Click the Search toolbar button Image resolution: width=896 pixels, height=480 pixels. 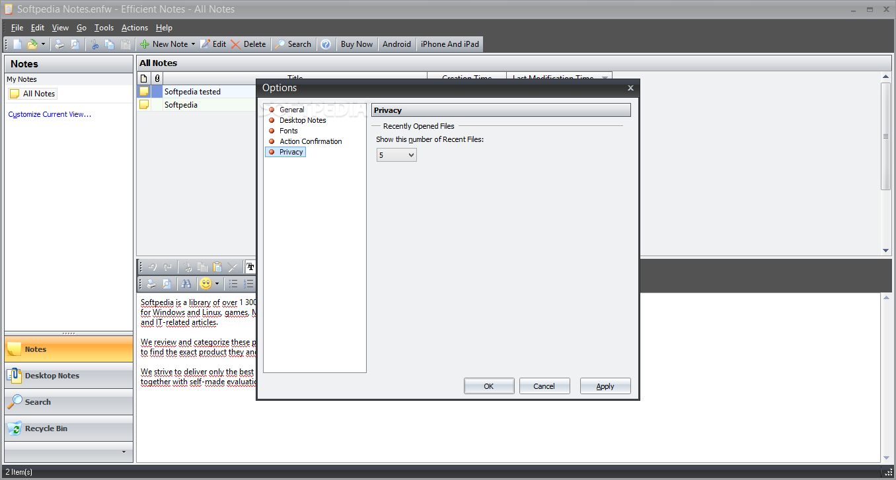point(293,44)
